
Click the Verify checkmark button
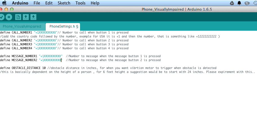(x=2, y=17)
